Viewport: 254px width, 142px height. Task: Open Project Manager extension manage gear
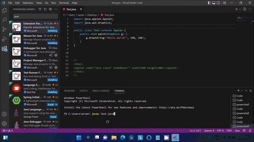56,67
